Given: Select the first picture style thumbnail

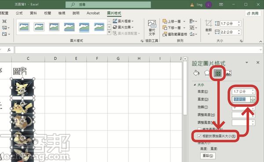Looking at the screenshot, I should pyautogui.click(x=24, y=27).
